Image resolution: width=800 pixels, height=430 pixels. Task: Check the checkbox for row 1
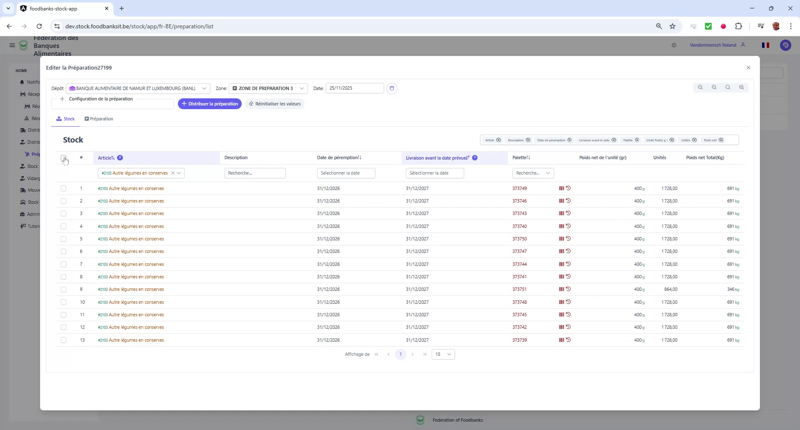tap(64, 188)
